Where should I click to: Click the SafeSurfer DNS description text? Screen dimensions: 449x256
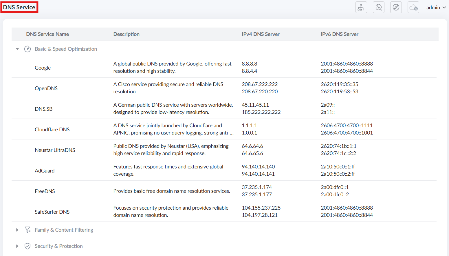[x=171, y=211]
